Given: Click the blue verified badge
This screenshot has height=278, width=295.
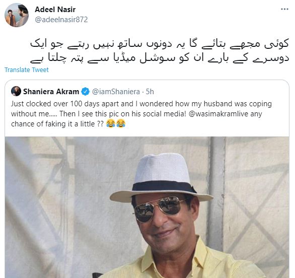Looking at the screenshot, I should [85, 92].
